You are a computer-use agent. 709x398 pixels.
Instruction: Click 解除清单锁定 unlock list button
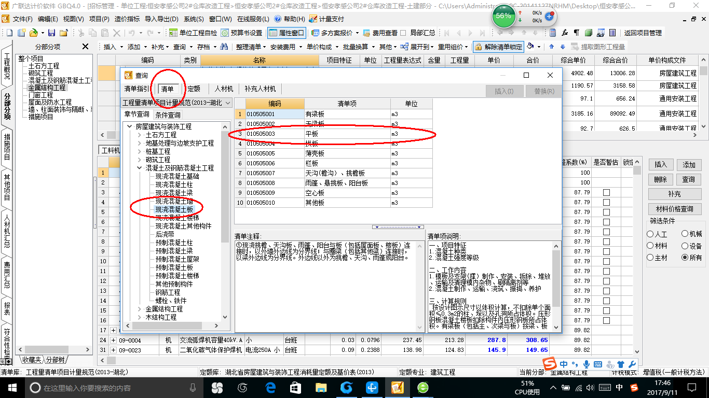click(499, 47)
